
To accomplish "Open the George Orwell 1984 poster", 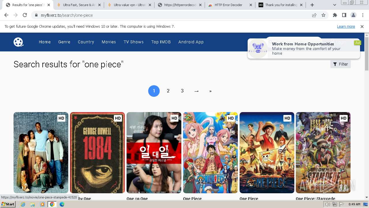I will click(x=97, y=153).
